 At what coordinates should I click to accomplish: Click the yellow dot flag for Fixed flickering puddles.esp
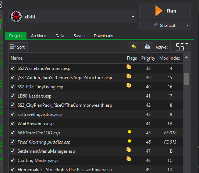tap(129, 141)
